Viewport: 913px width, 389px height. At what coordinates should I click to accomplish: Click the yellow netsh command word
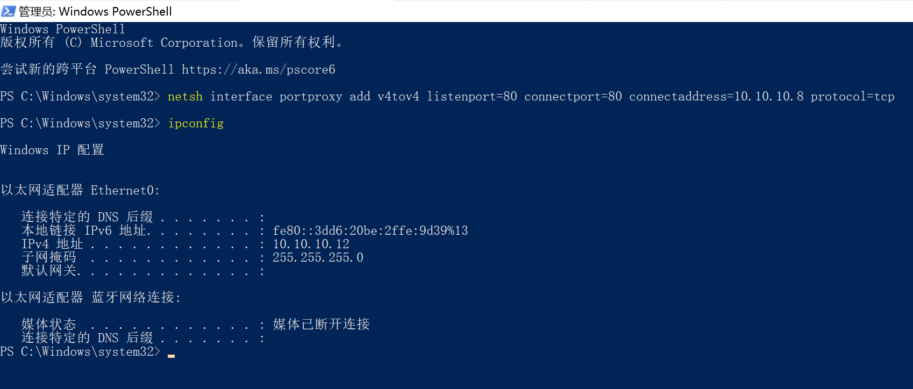[x=185, y=97]
